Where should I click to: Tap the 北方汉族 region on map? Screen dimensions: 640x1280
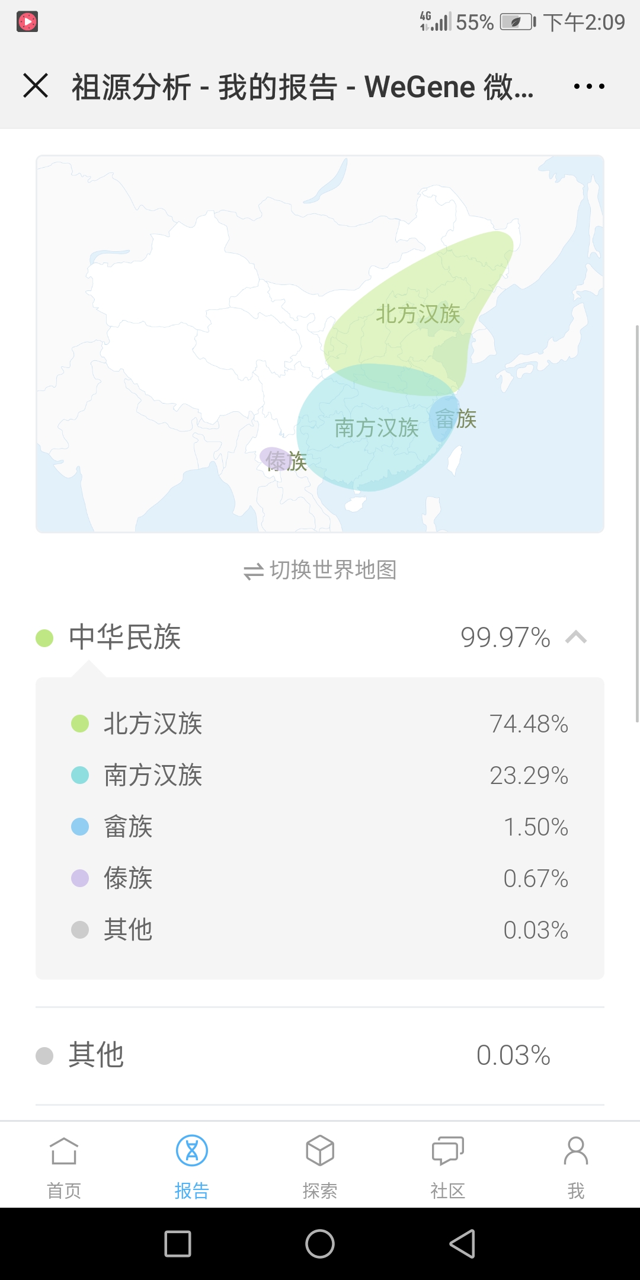pos(418,313)
